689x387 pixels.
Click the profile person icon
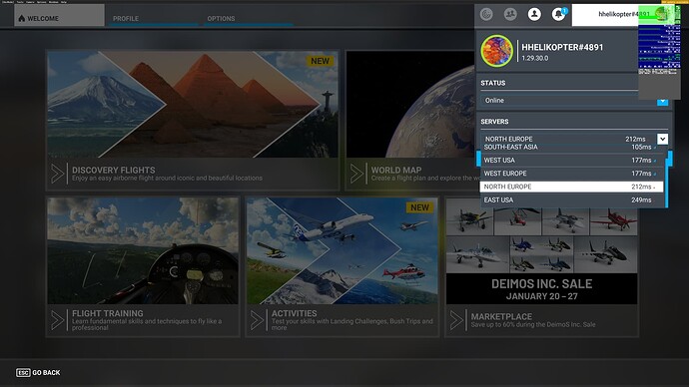[x=534, y=15]
